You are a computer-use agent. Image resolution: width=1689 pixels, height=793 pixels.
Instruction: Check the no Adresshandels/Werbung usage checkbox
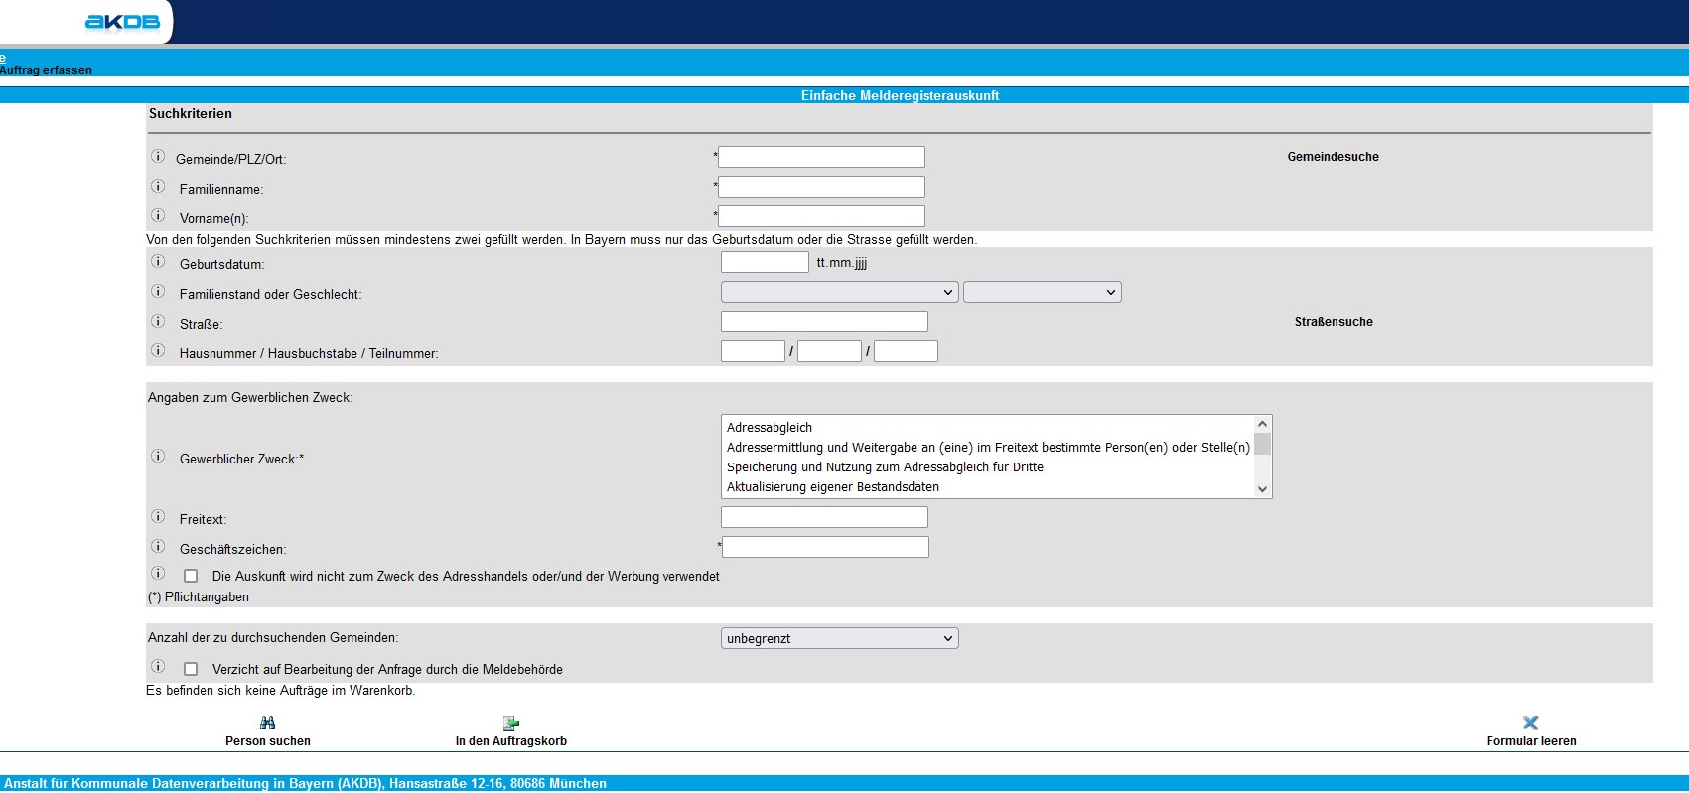191,576
